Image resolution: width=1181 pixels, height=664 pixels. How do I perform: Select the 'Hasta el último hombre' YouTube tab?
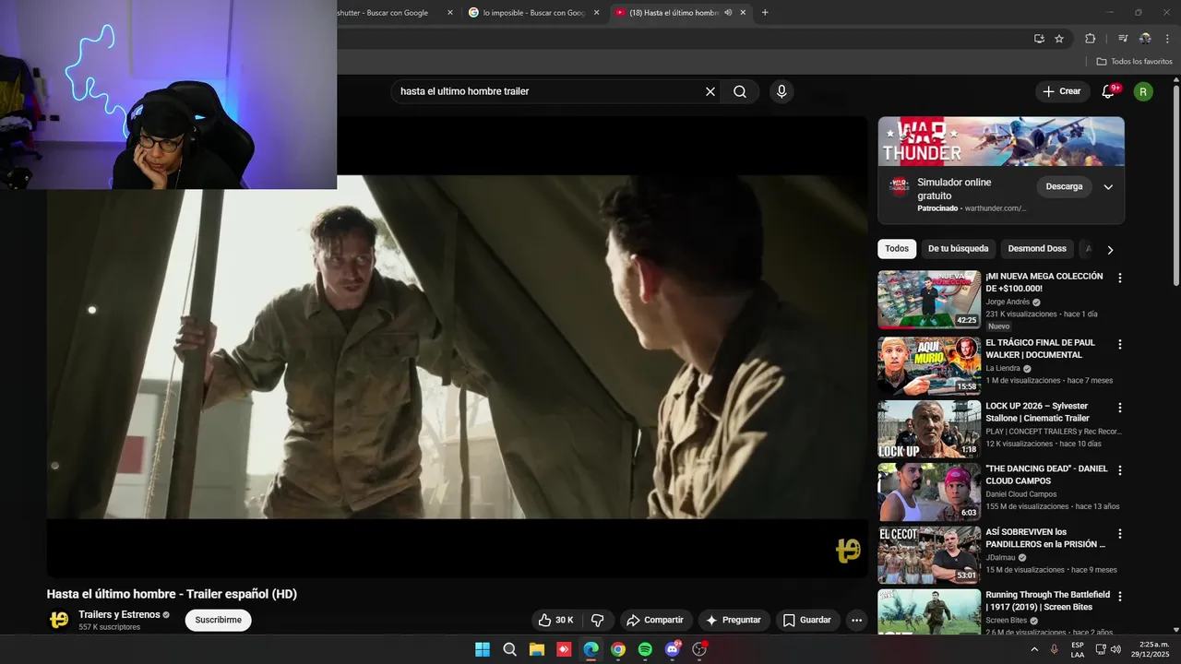(680, 13)
